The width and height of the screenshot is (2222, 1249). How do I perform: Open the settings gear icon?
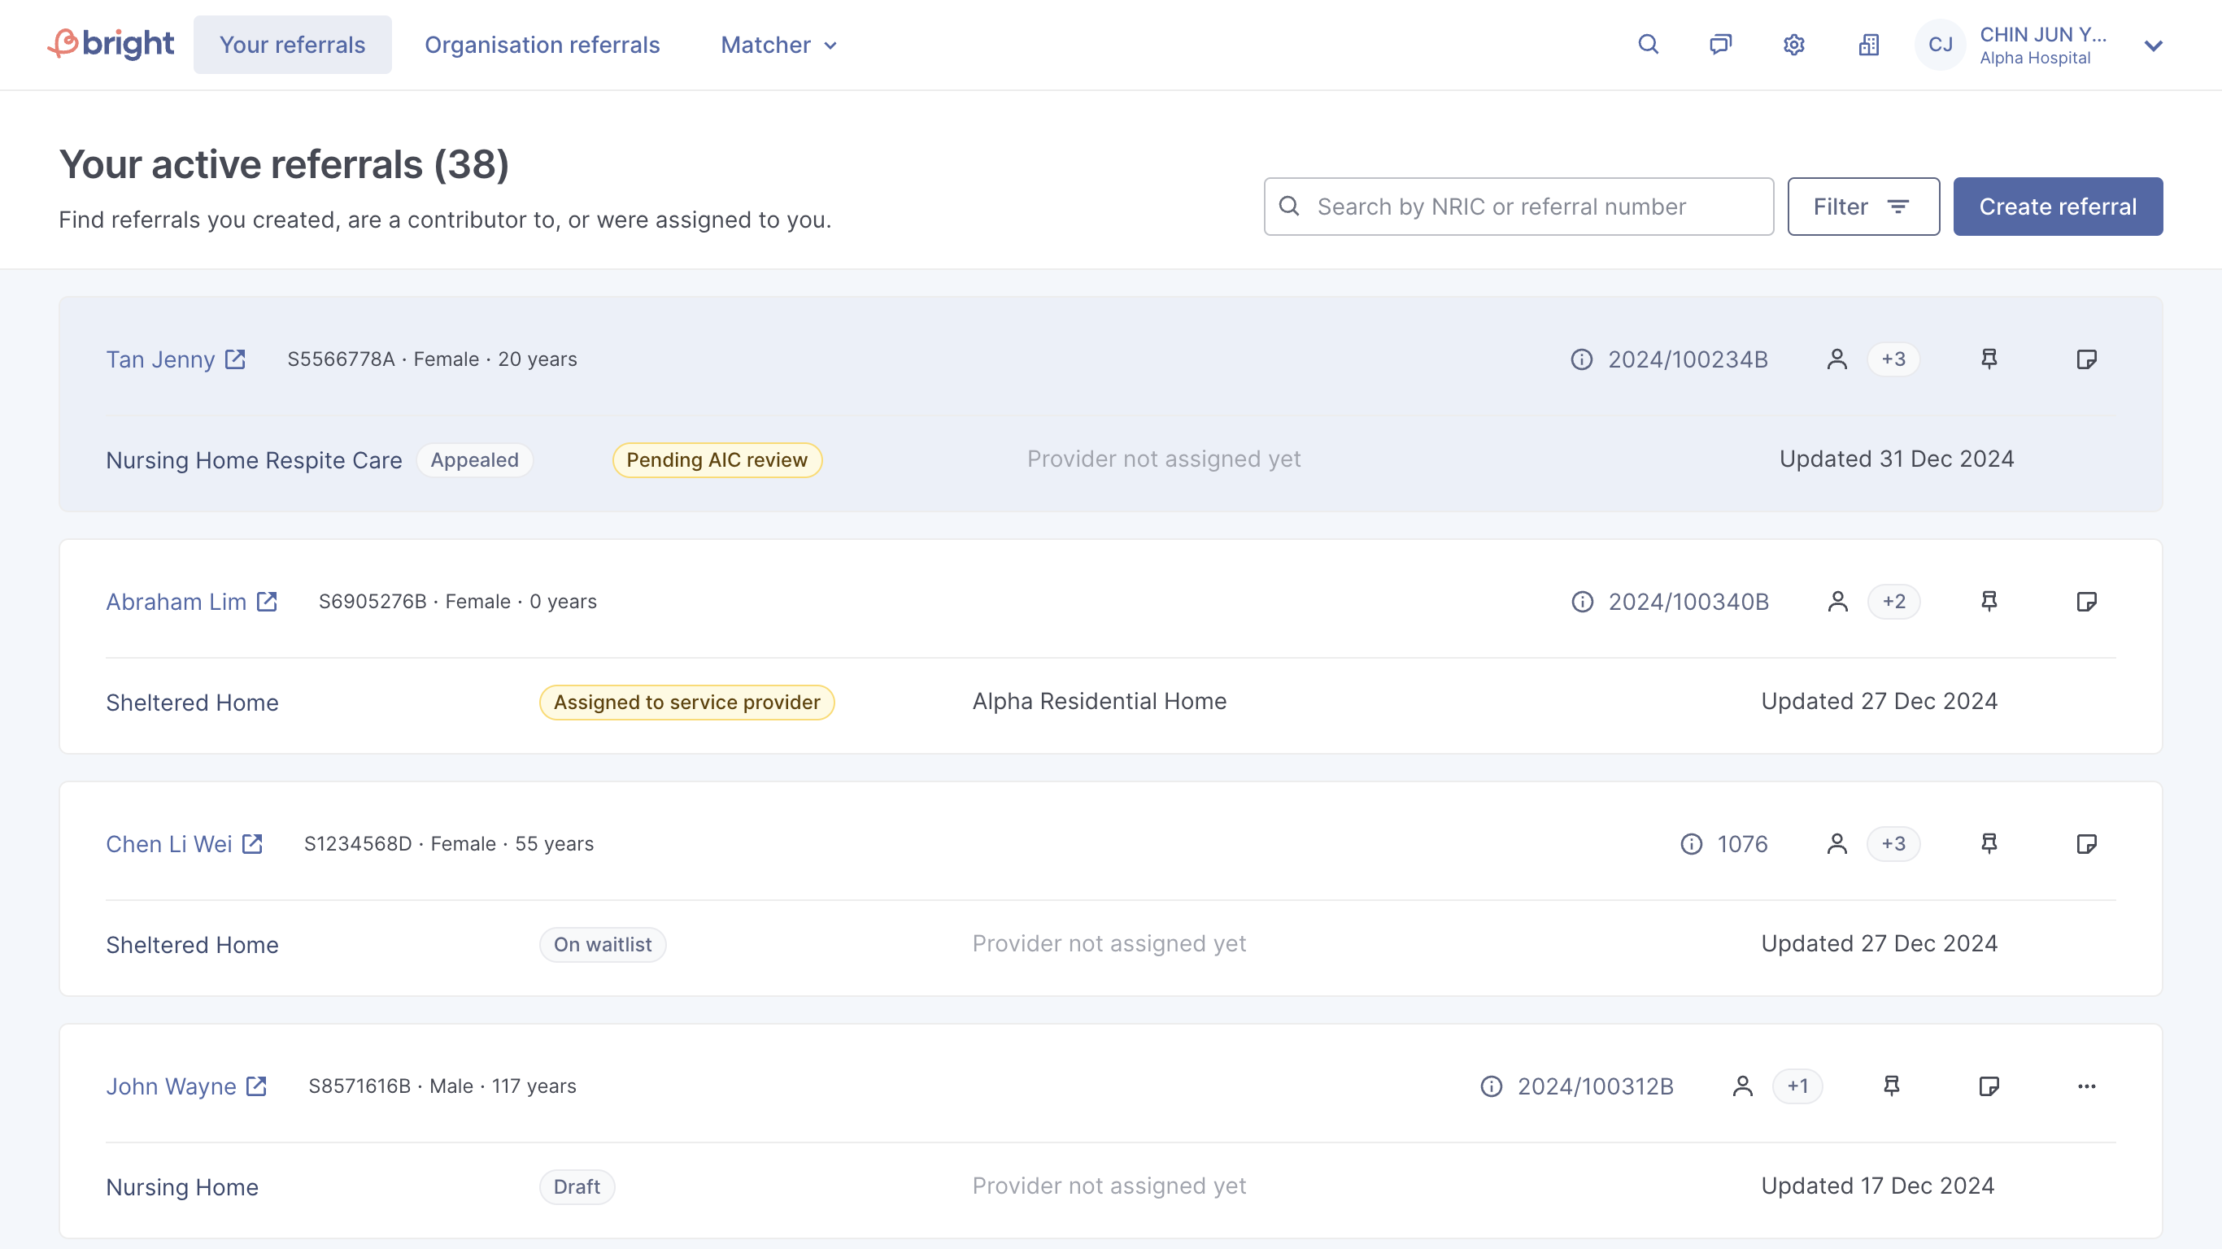coord(1794,44)
